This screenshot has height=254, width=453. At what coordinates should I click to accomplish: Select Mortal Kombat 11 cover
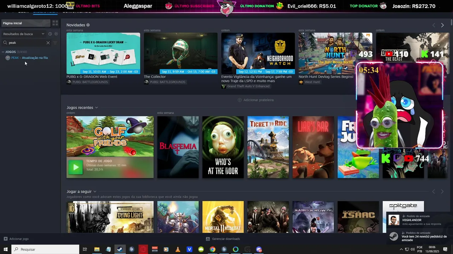pos(223,217)
